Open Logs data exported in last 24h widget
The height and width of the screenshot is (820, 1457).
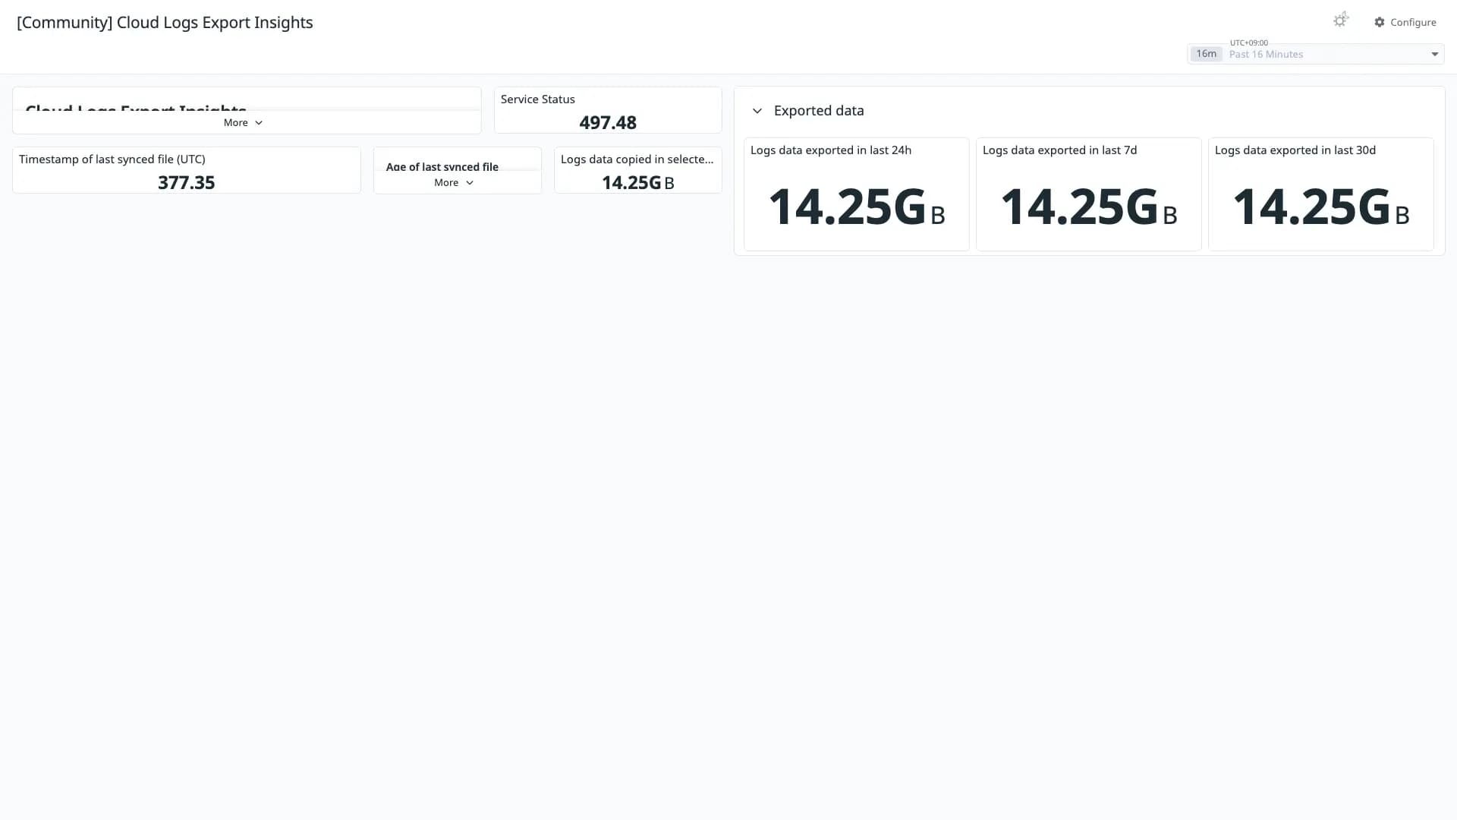point(856,194)
